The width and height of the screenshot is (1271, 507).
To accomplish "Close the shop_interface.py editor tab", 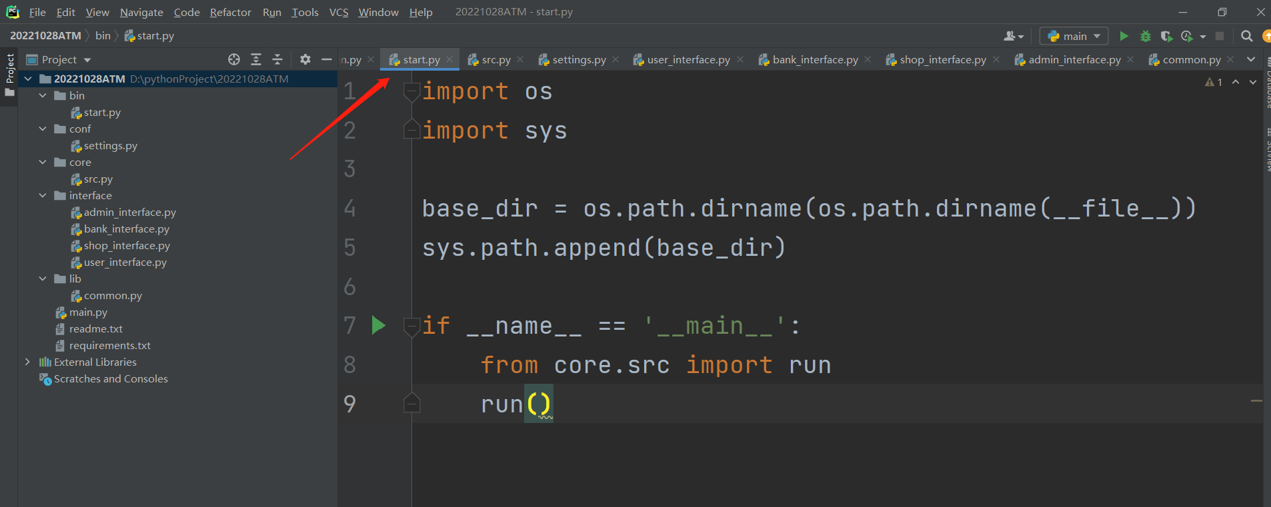I will click(996, 59).
